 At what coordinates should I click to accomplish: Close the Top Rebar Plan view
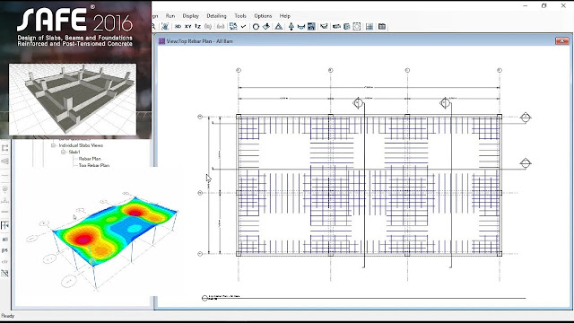(x=561, y=40)
